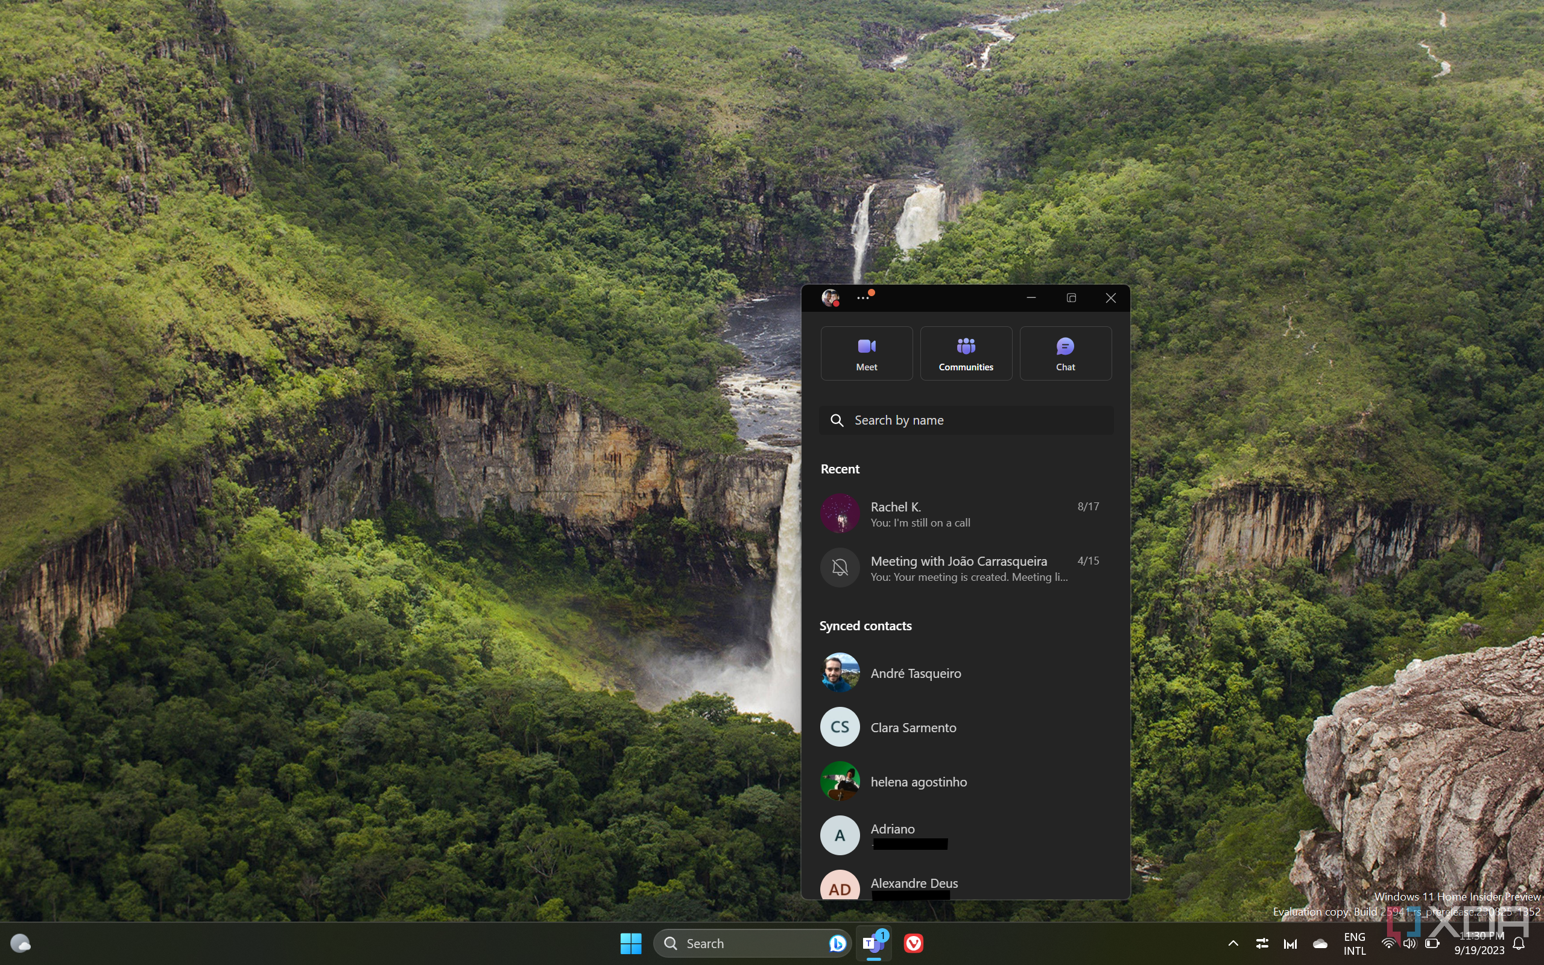Open the volume control tray icon
This screenshot has height=965, width=1544.
(1407, 943)
